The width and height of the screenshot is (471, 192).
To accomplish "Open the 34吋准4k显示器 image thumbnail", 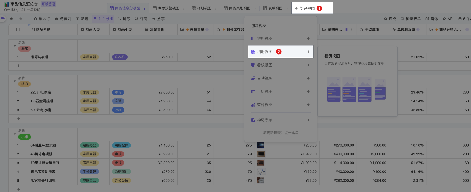I will click(x=261, y=145).
